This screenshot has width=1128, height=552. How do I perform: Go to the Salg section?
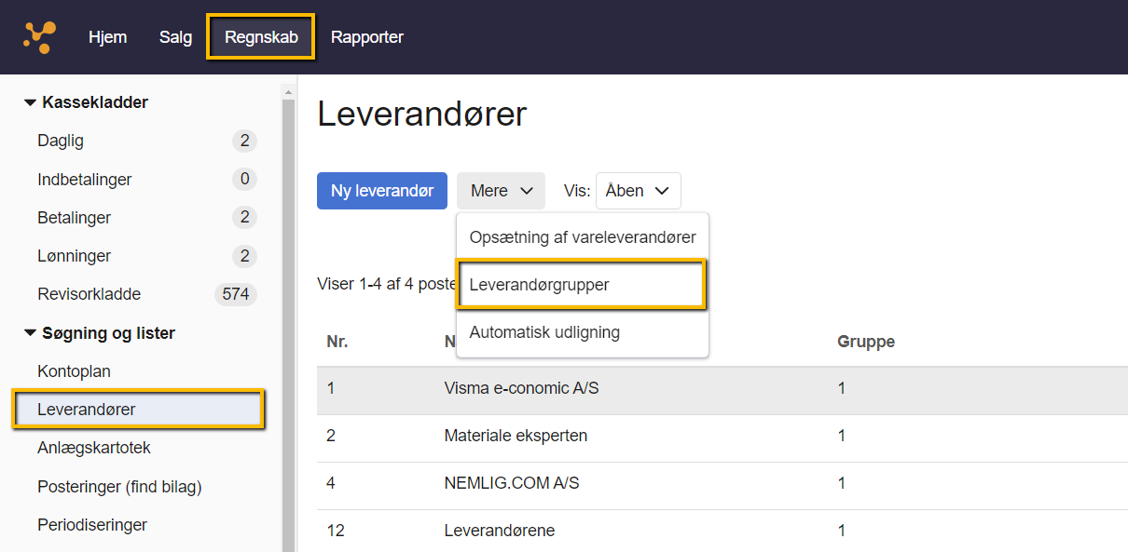[x=175, y=37]
